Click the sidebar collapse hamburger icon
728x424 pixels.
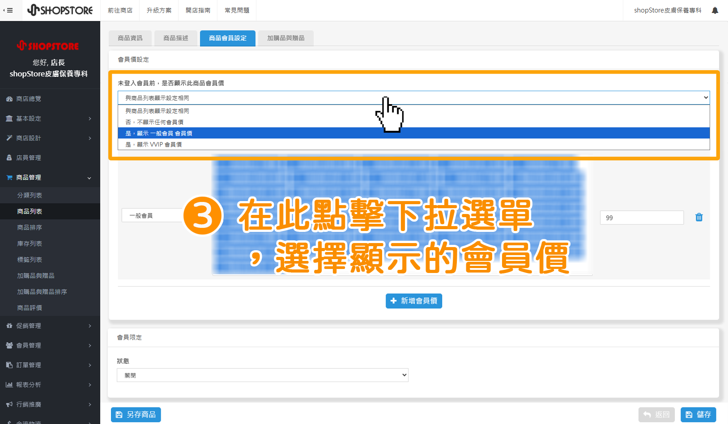(9, 10)
